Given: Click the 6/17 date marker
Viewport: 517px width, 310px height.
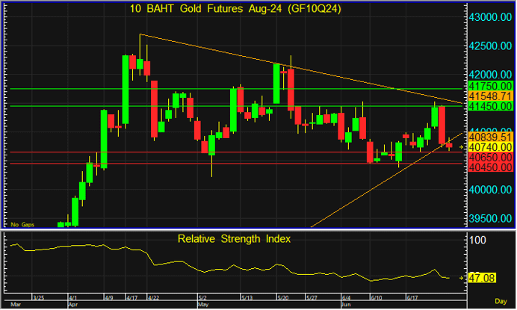Looking at the screenshot, I should tap(412, 298).
